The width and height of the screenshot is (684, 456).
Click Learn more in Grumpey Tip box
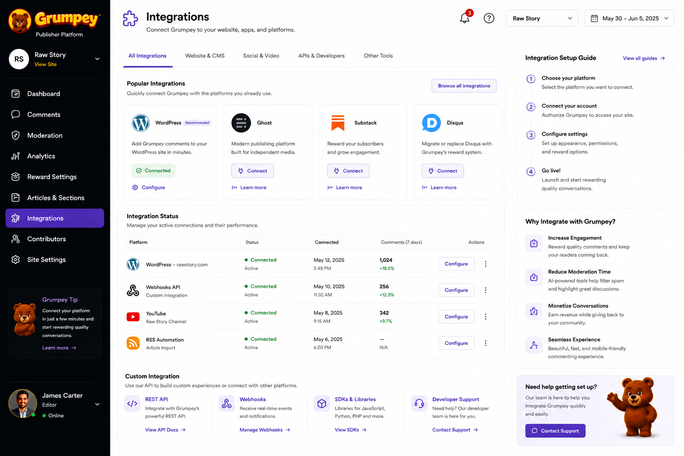(x=59, y=348)
